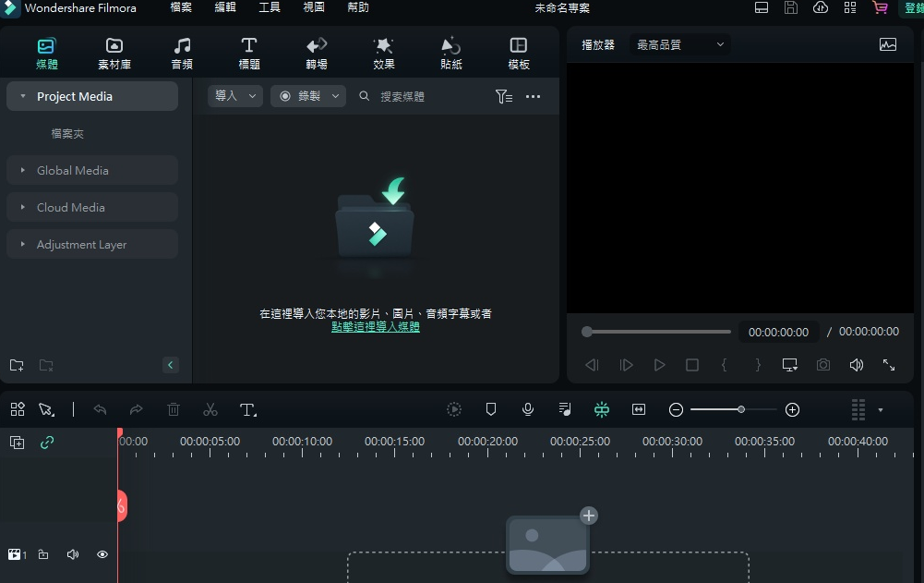Collapse the Project Media section
924x583 pixels.
pos(23,96)
